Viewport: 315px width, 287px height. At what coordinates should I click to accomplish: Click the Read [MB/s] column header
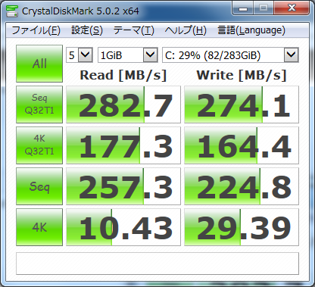click(123, 75)
